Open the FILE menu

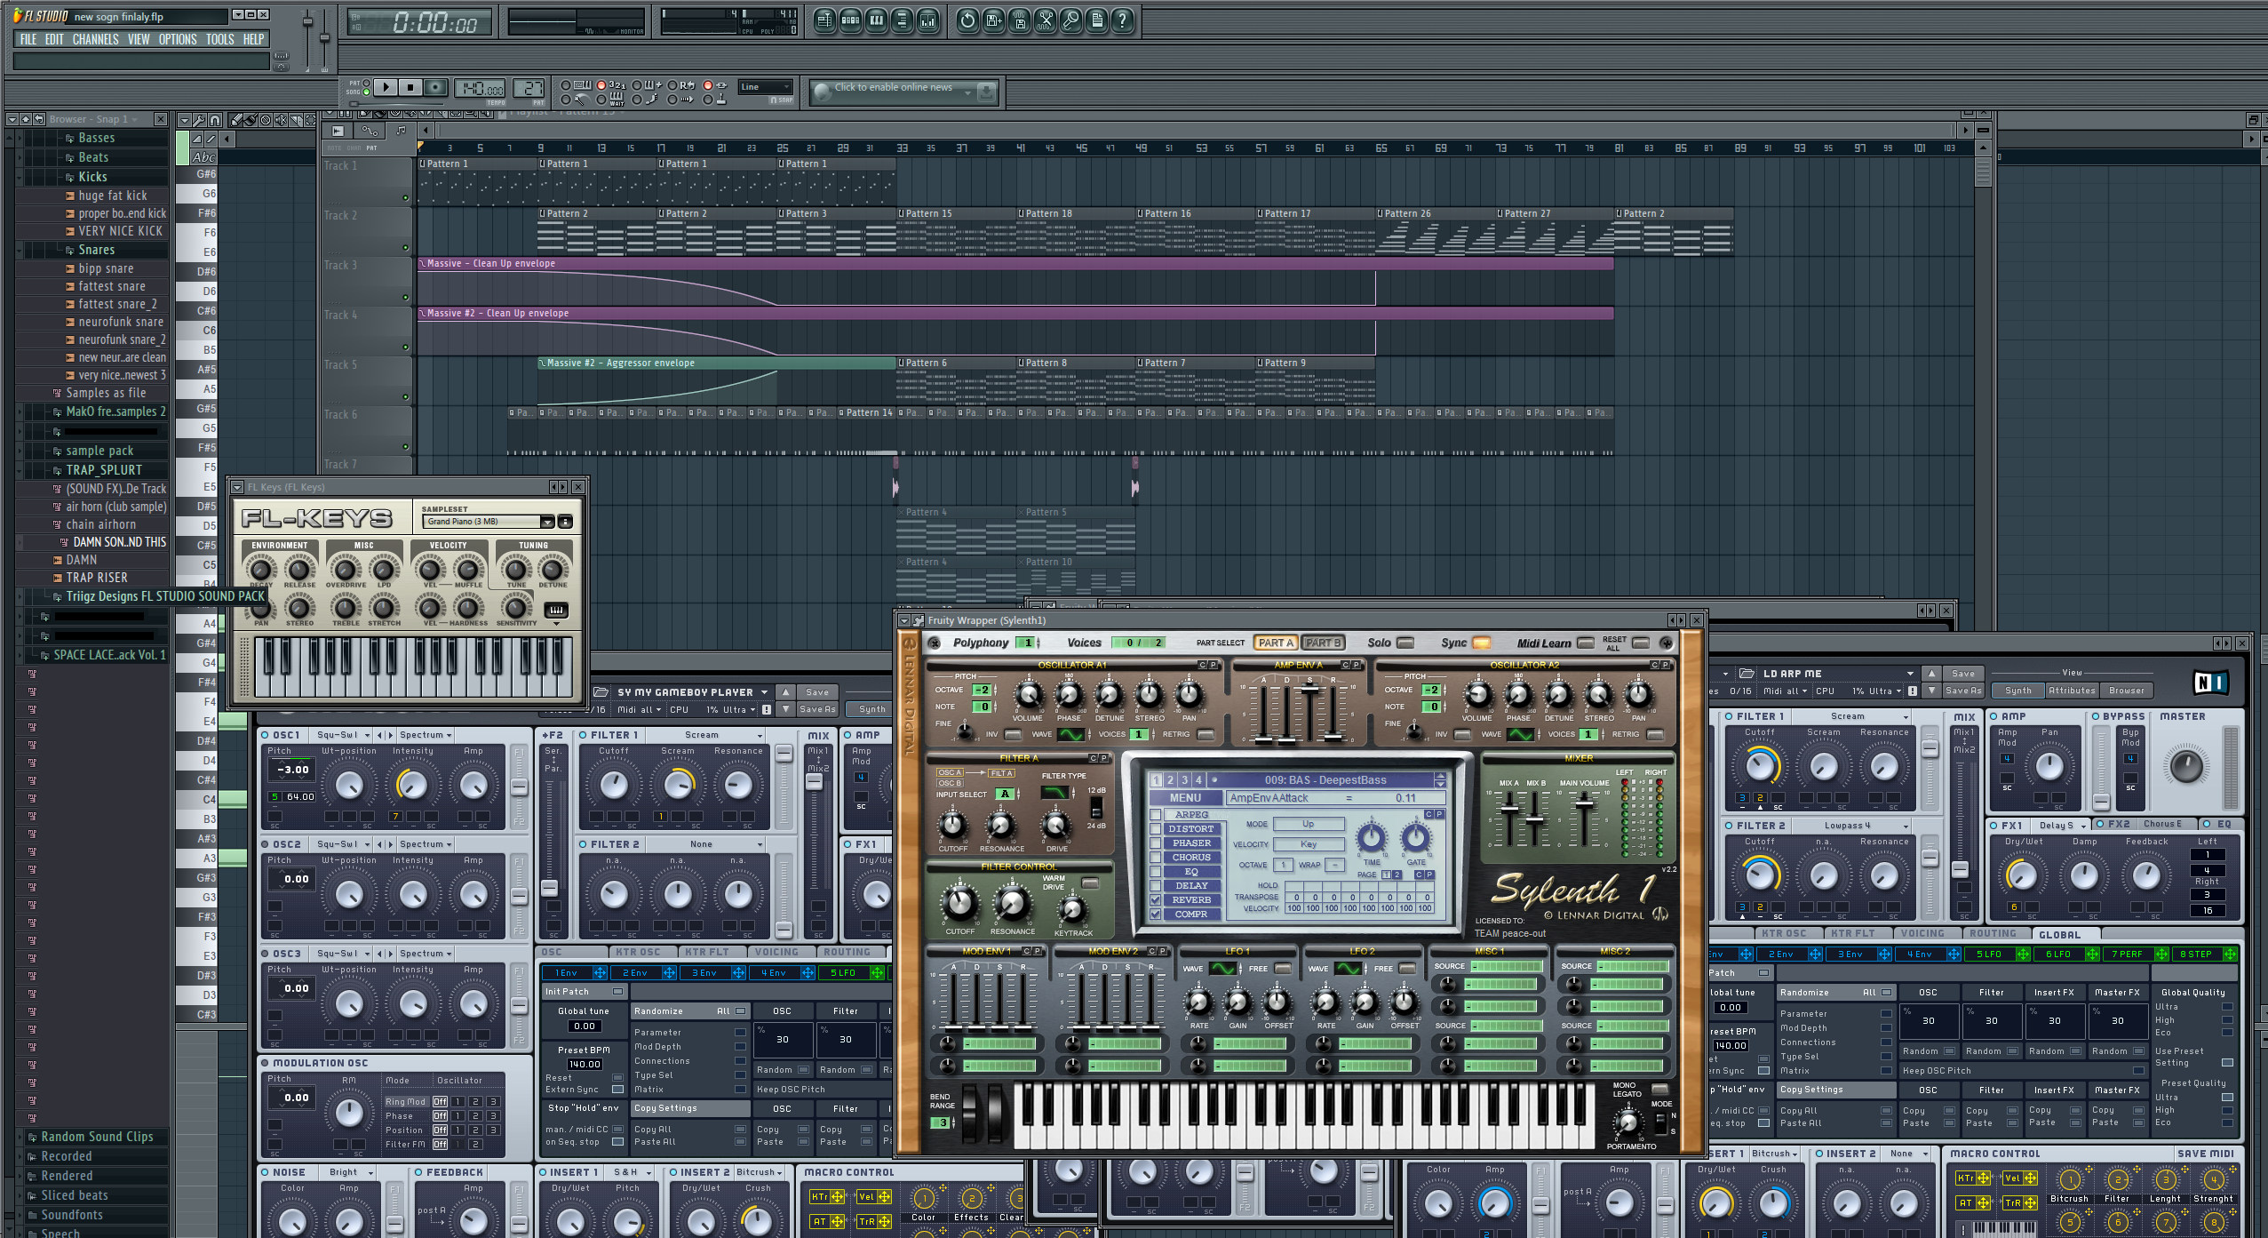[x=28, y=39]
